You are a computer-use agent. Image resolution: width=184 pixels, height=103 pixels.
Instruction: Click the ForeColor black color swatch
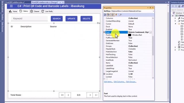click(130, 35)
